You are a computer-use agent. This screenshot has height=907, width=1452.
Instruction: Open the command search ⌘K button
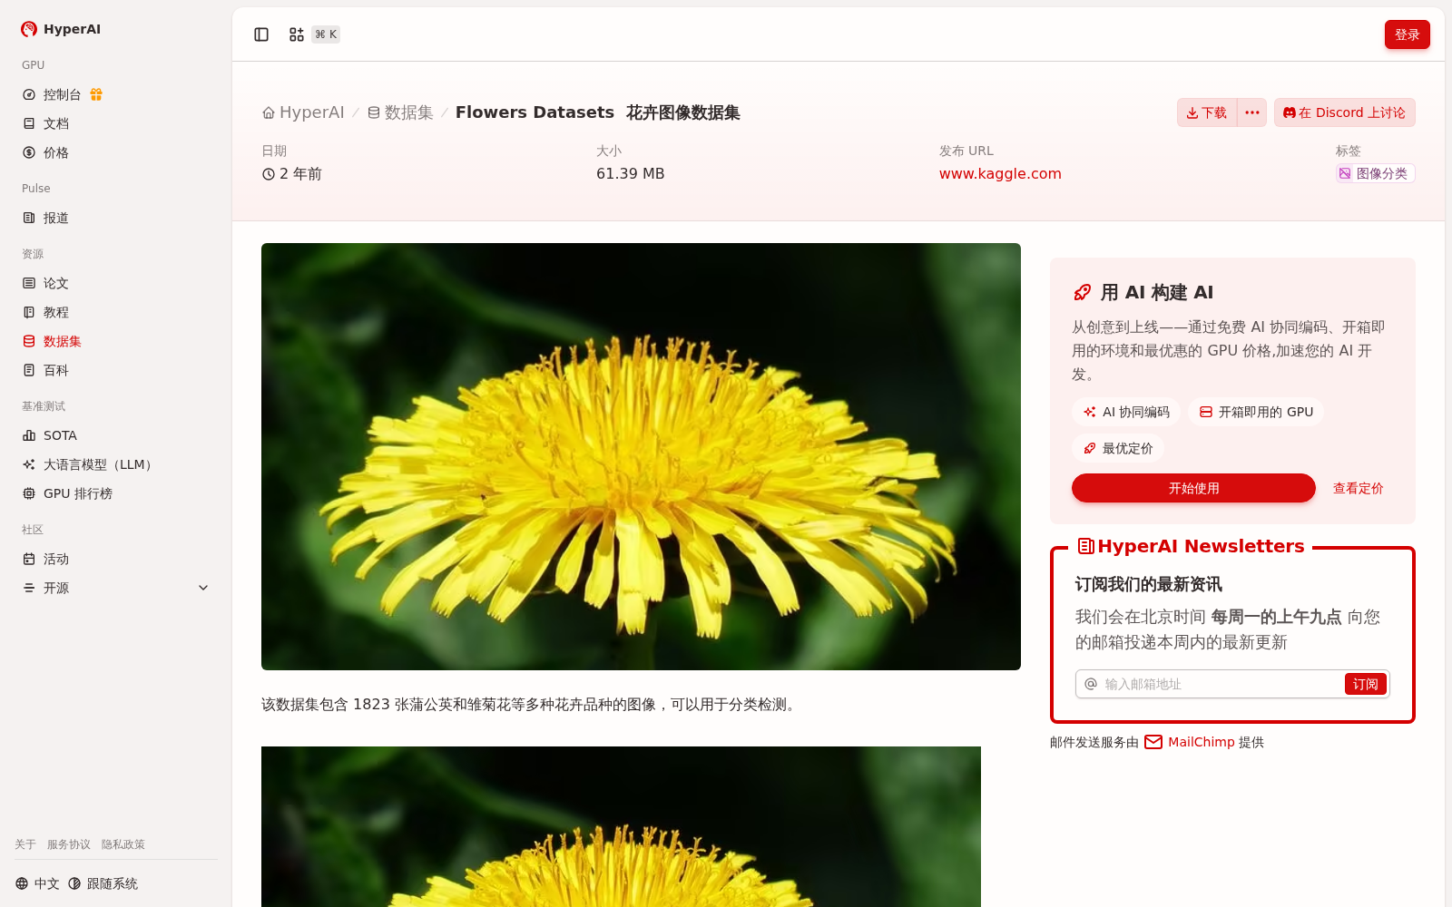(x=314, y=34)
